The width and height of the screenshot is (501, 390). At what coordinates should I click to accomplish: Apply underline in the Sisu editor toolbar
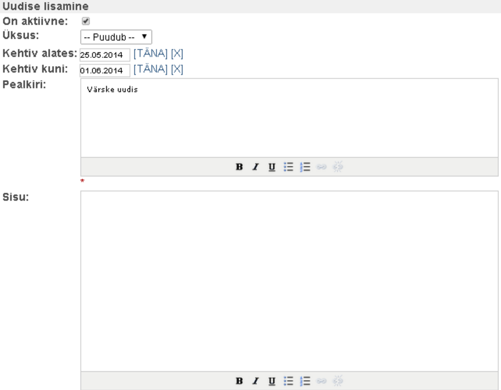tap(272, 381)
